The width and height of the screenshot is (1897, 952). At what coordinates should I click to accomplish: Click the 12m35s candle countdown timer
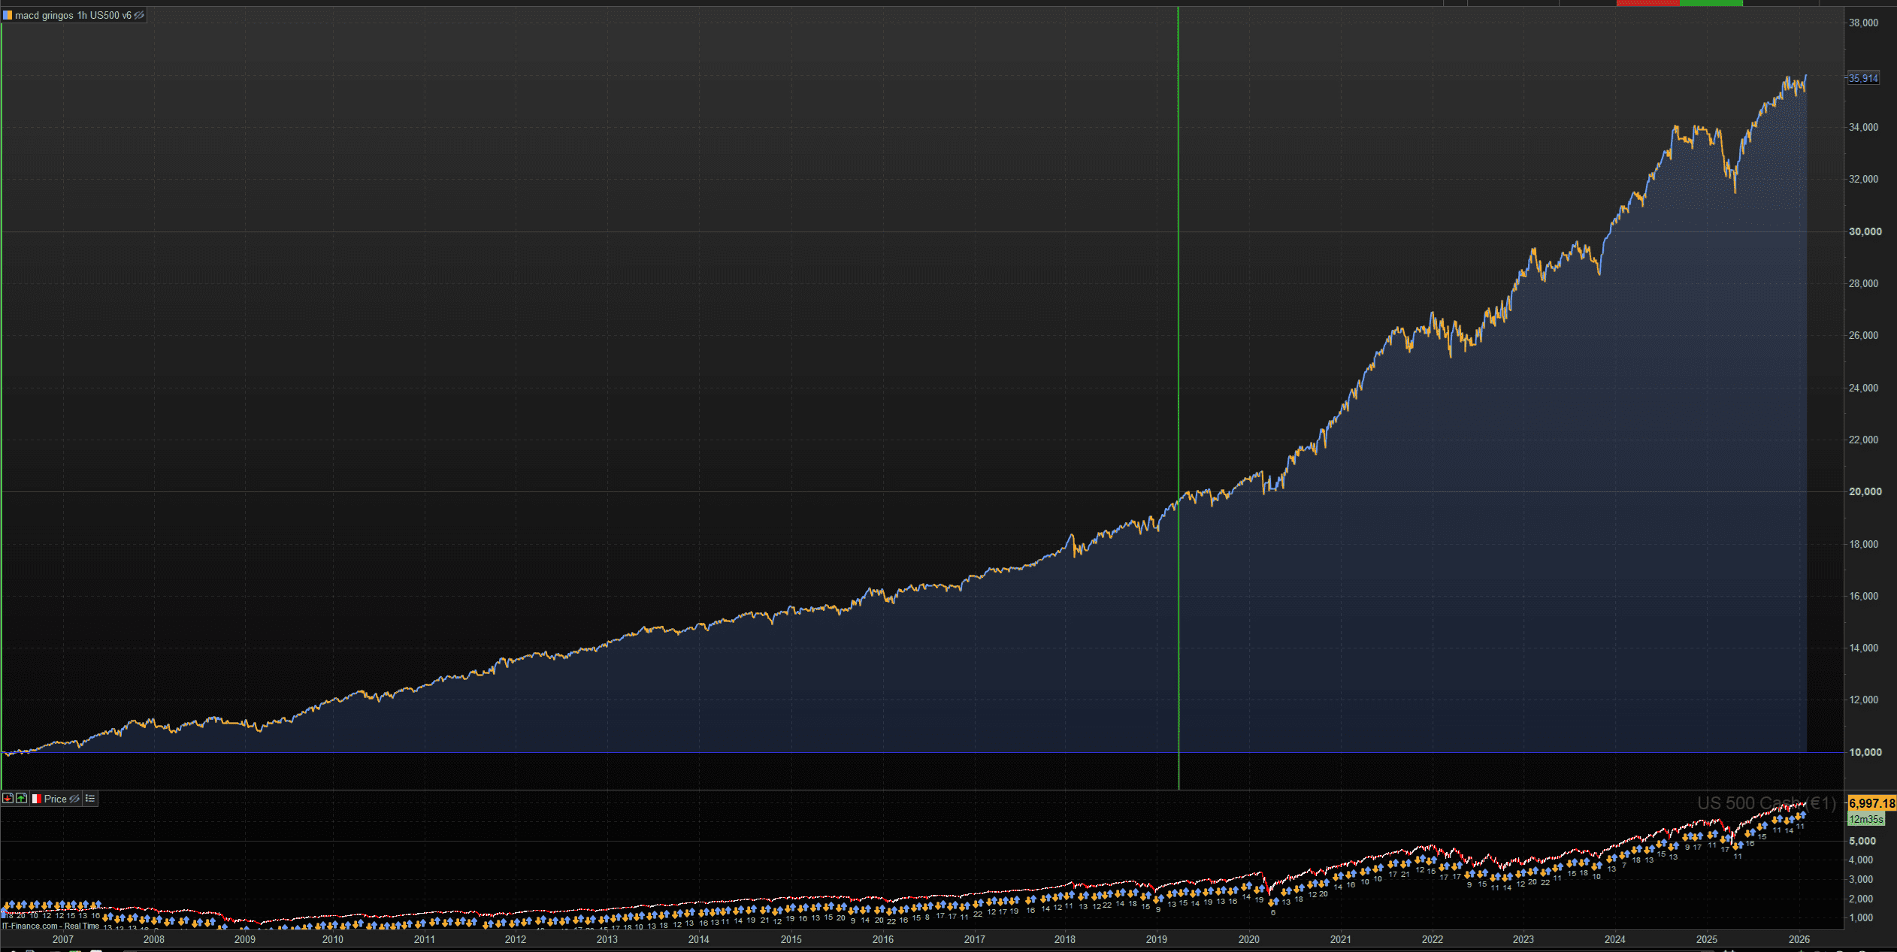coord(1865,819)
